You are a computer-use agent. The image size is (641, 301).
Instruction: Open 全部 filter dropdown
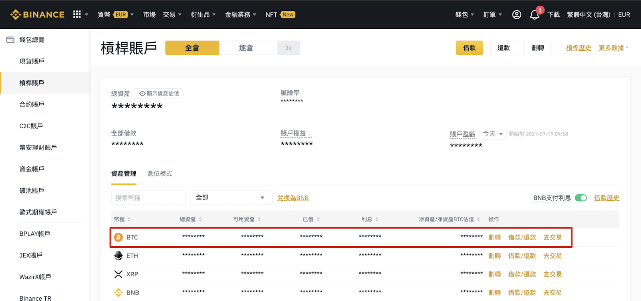231,198
